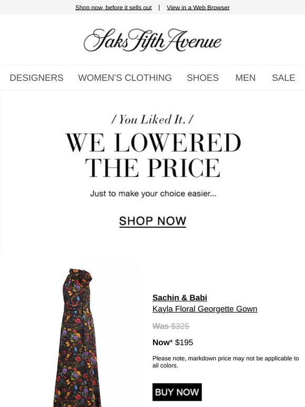Open the Men category

pyautogui.click(x=245, y=78)
